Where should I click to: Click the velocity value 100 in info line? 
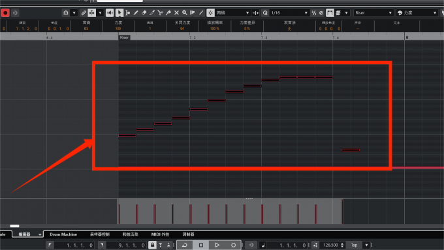tap(118, 29)
